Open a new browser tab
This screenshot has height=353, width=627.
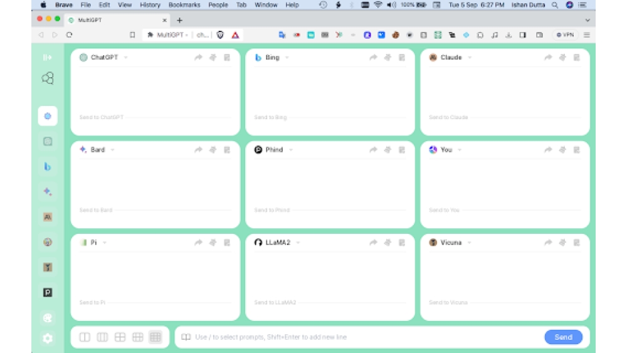click(179, 20)
